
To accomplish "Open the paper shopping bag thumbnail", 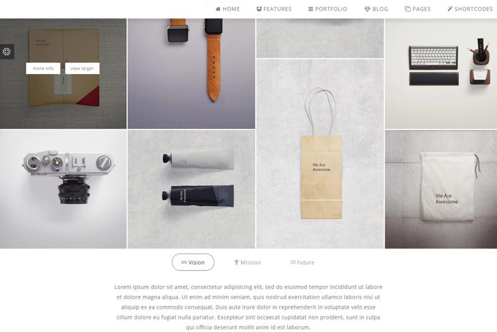I will (320, 154).
